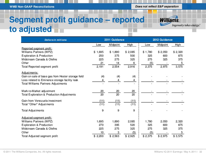
Task: Click the 'Does not reflect E&P separation' box
Action: pyautogui.click(x=157, y=6)
